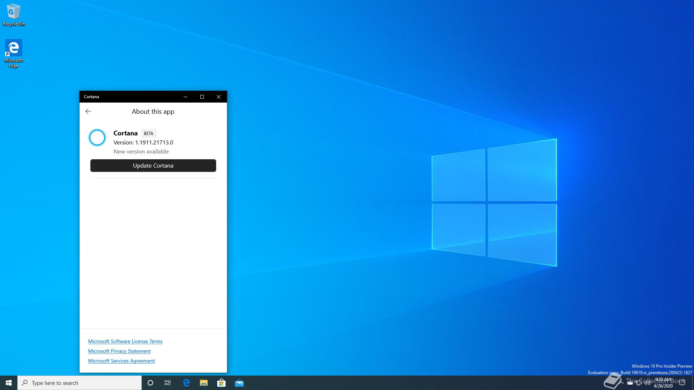Click the Cortana window title bar text

[x=91, y=97]
